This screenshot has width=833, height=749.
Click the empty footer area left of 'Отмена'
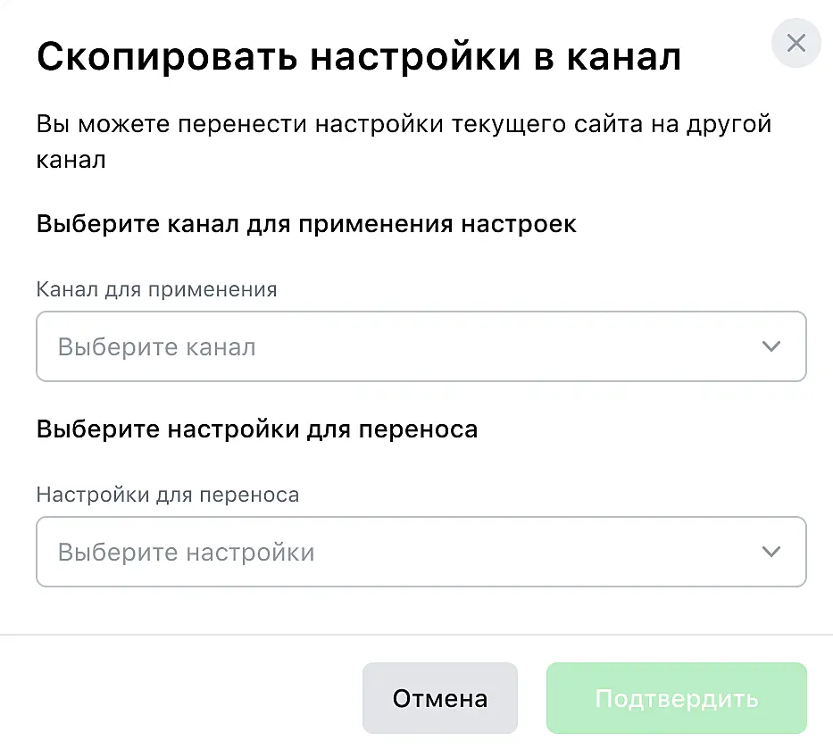[179, 698]
